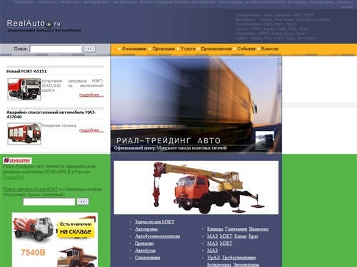The image size is (357, 267).
Task: Open the Трубоукладчики link
Action: pyautogui.click(x=238, y=258)
